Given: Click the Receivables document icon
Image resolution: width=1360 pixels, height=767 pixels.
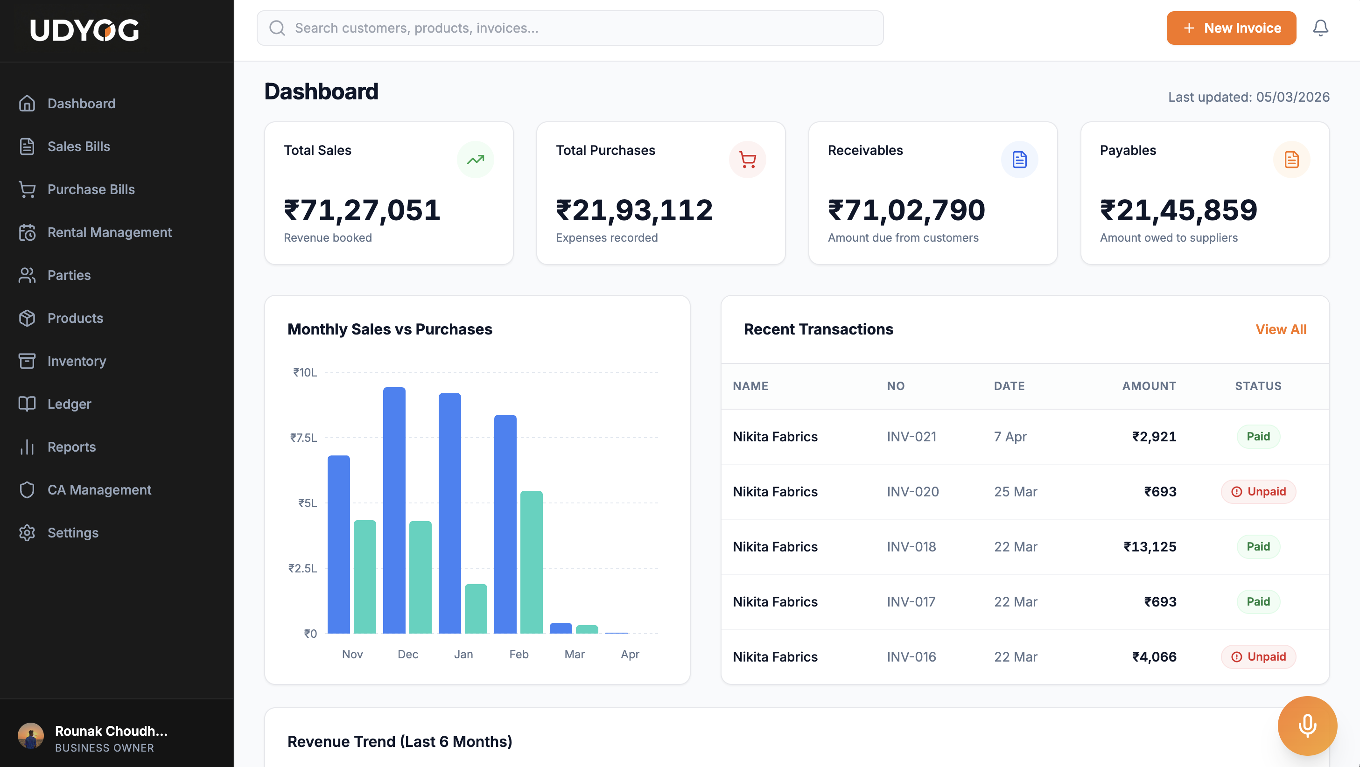Looking at the screenshot, I should tap(1019, 159).
